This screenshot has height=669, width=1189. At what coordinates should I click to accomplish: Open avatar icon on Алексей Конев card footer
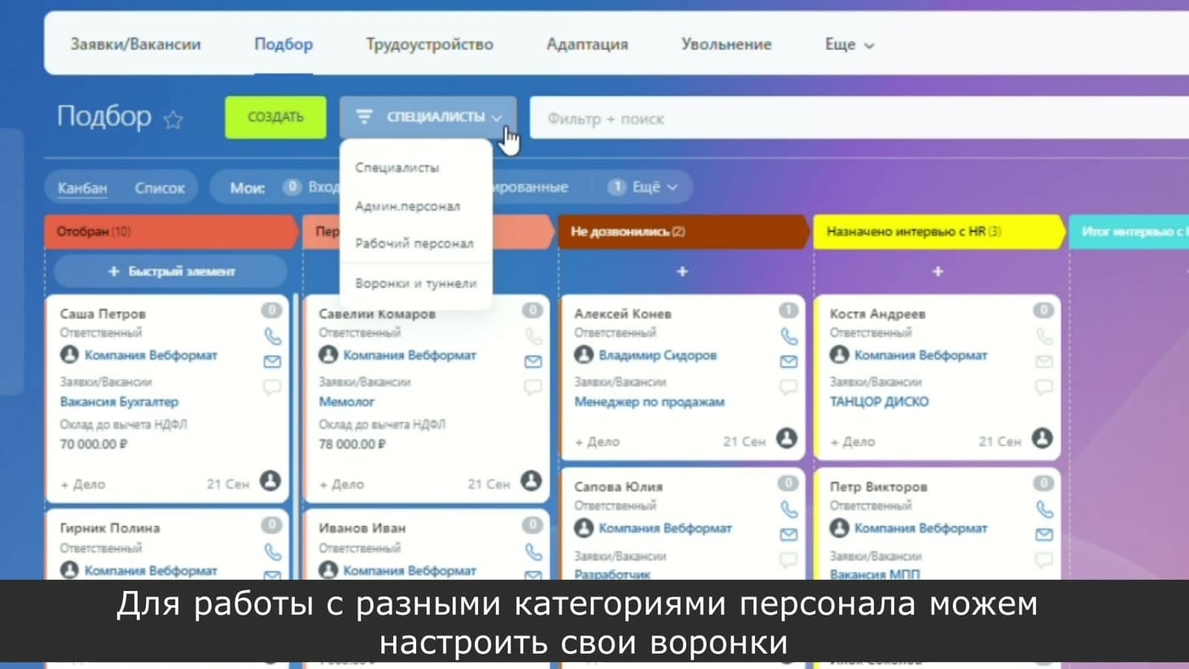(786, 438)
